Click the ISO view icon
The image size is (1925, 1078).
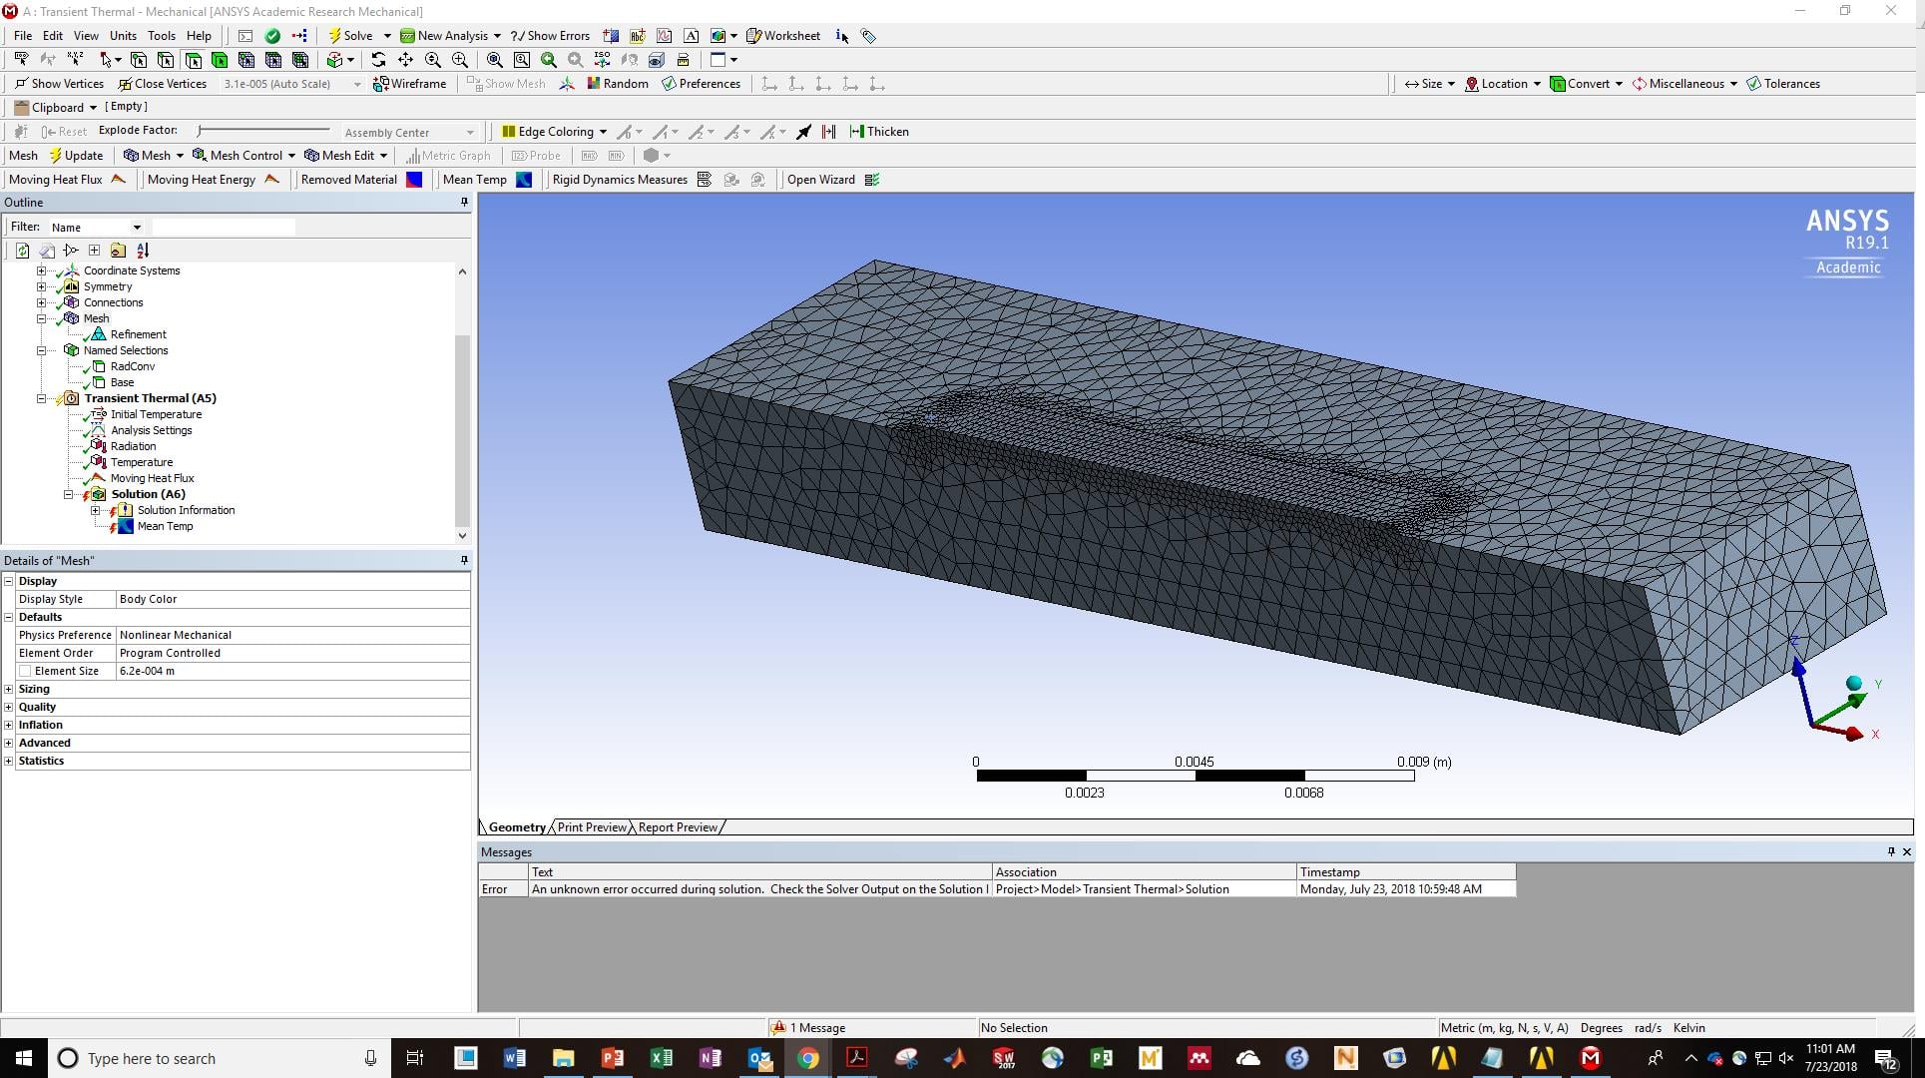point(602,60)
